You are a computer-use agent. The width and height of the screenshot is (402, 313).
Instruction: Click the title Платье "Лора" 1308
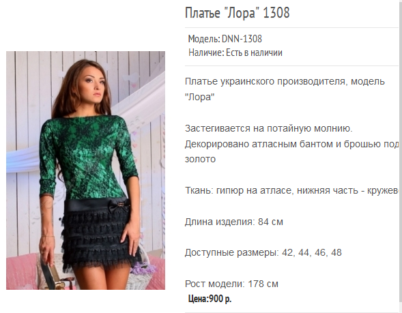coord(237,13)
